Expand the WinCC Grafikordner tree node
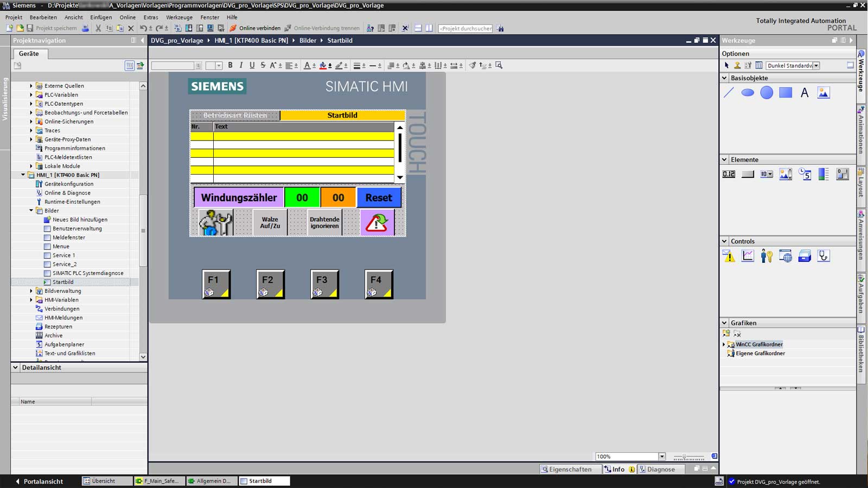The image size is (868, 488). pos(724,344)
